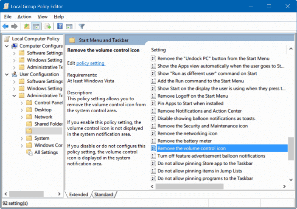Click the User Configuration icon
This screenshot has width=297, height=209.
coord(14,74)
